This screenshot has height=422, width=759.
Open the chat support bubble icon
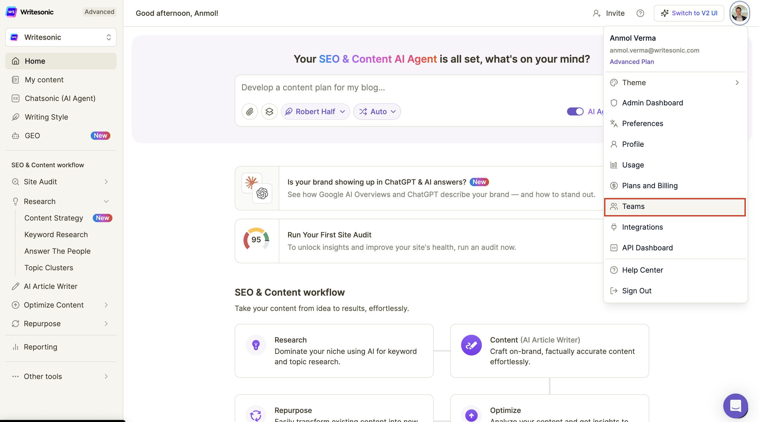click(x=735, y=405)
